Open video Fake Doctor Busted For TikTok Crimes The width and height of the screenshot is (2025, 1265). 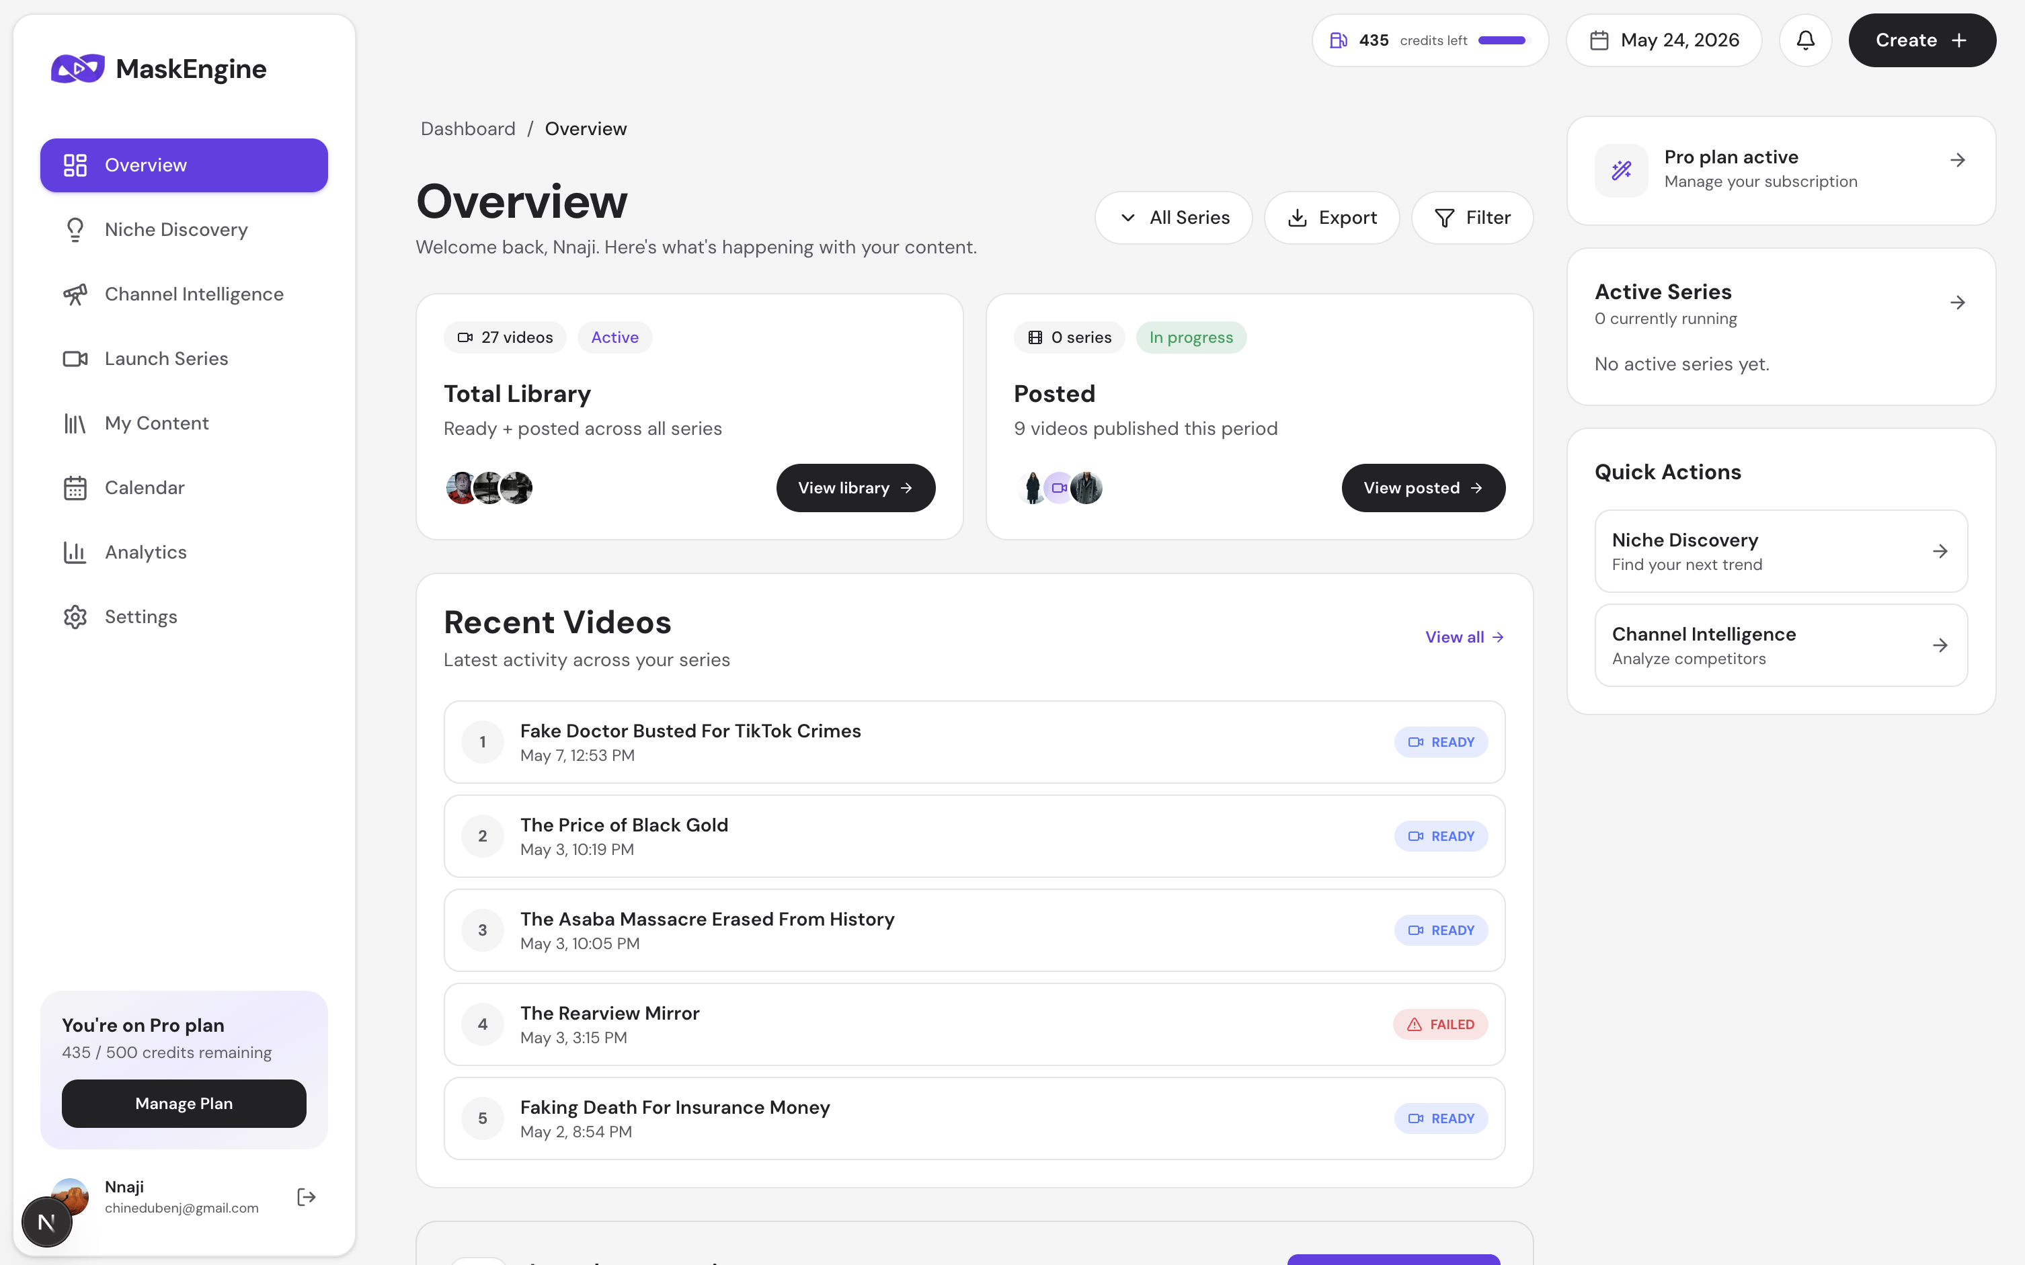coord(974,742)
